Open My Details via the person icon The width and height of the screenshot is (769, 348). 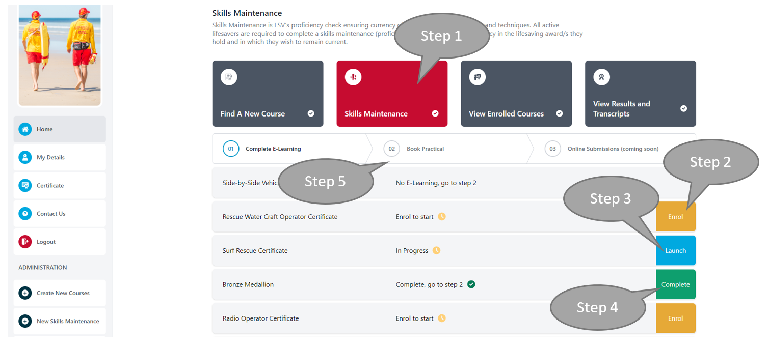25,157
